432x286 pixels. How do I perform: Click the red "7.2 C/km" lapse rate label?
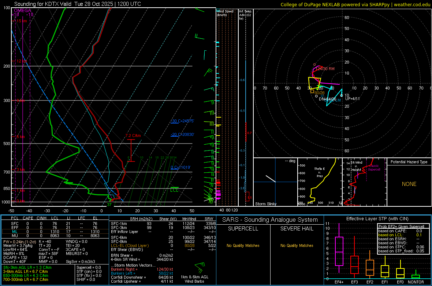click(x=133, y=136)
